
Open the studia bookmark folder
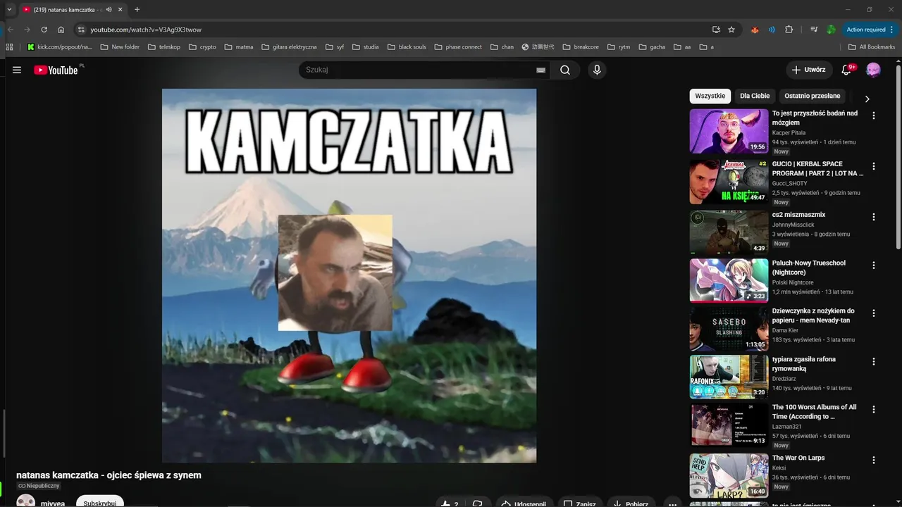coord(365,47)
